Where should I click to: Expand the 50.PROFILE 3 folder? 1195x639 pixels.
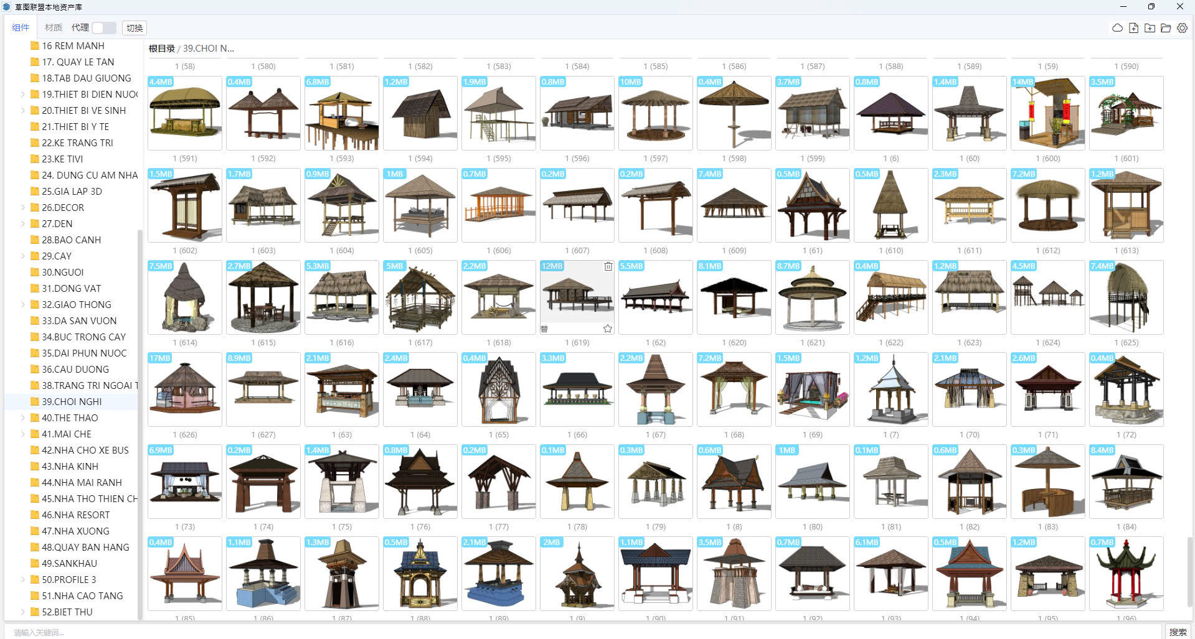tap(23, 580)
